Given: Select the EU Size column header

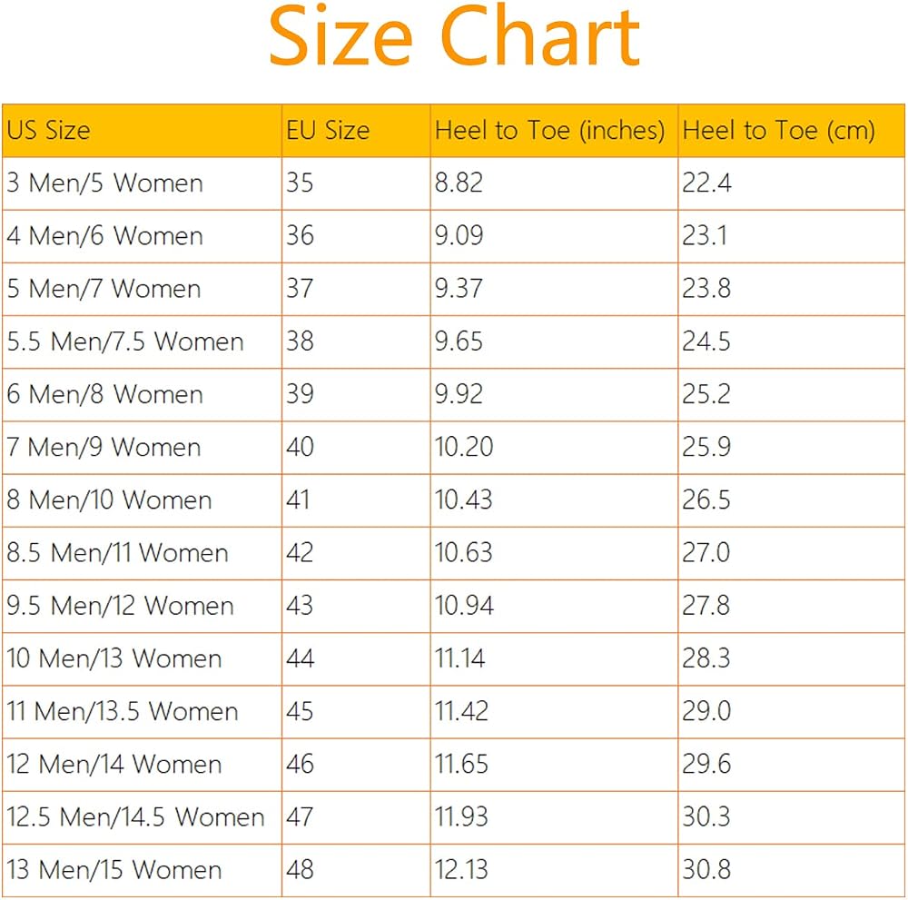Looking at the screenshot, I should coord(356,130).
